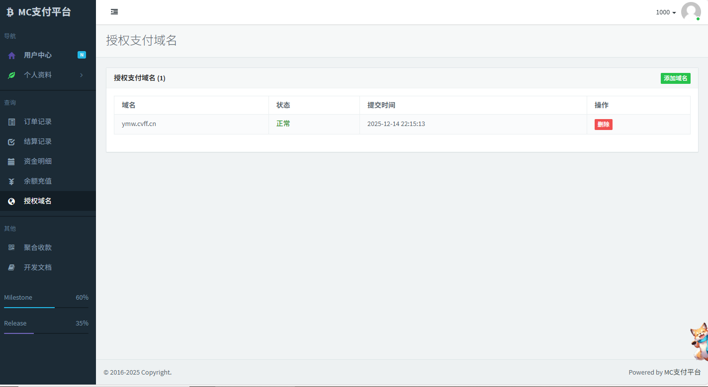Click the checkmark icon beside 结算记录
The image size is (708, 387).
point(11,142)
